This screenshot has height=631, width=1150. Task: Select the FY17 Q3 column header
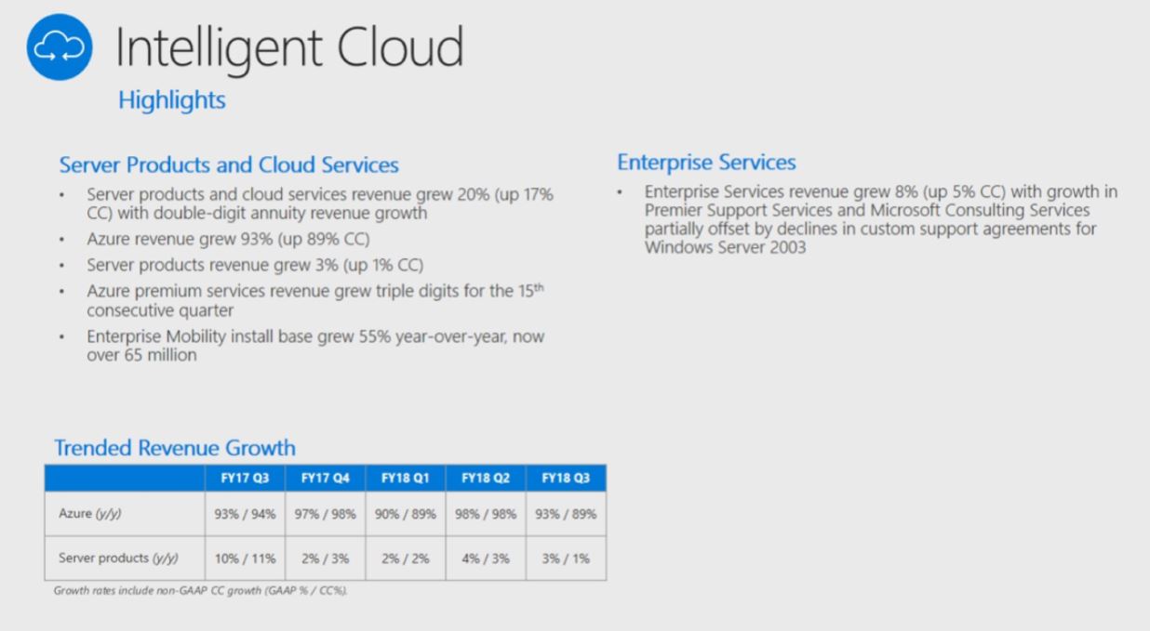click(244, 479)
